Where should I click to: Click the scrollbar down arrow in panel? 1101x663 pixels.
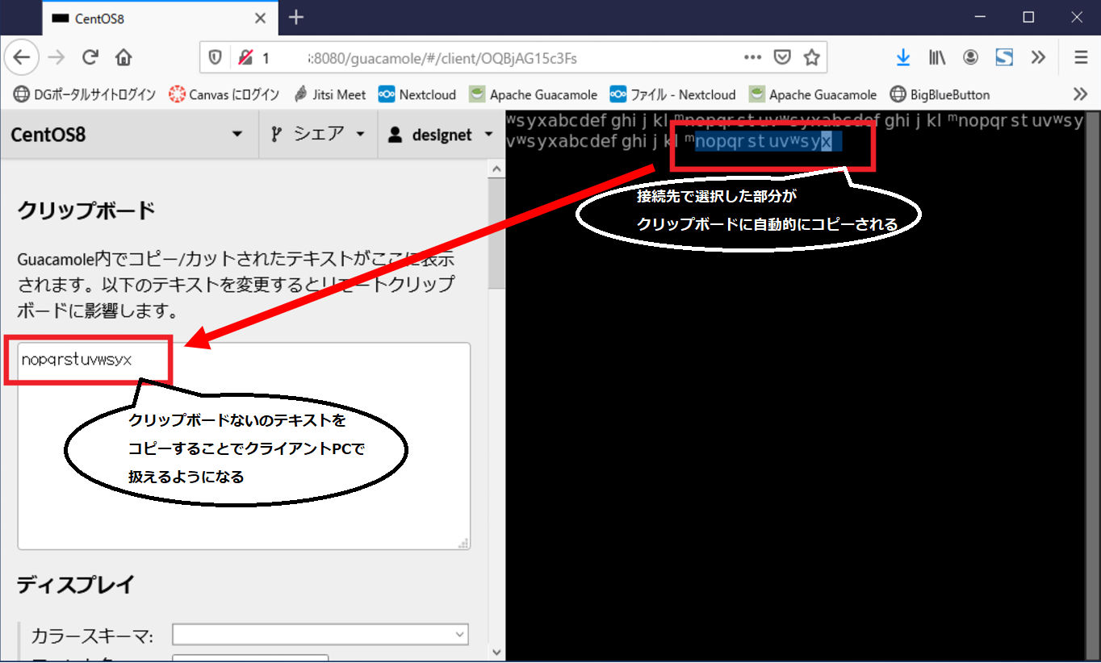[496, 652]
